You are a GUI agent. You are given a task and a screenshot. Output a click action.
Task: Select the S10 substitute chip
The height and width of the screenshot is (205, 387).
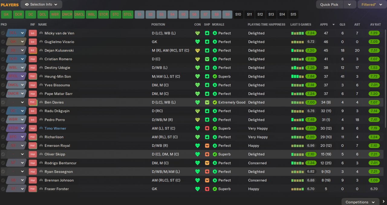(238, 14)
